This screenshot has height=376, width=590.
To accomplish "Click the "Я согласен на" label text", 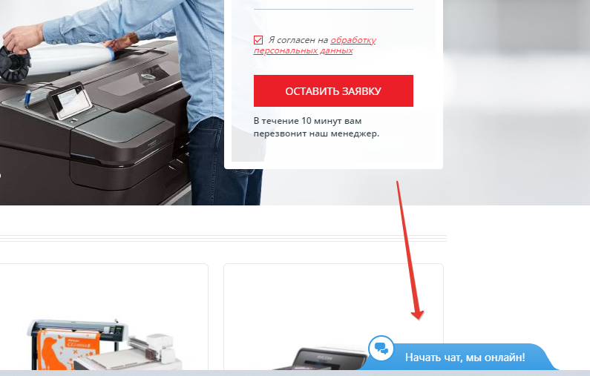I will [298, 40].
